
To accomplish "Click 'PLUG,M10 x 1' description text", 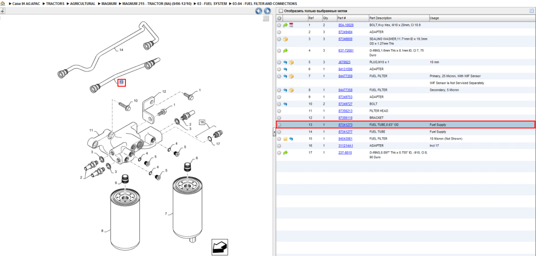I will coord(379,62).
